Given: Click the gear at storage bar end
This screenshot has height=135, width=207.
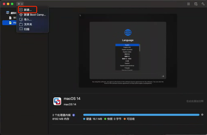Looking at the screenshot, I should (202, 115).
